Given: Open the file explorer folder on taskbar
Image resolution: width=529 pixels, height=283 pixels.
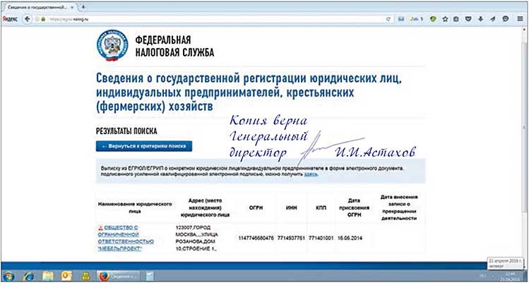Looking at the screenshot, I should click(48, 275).
